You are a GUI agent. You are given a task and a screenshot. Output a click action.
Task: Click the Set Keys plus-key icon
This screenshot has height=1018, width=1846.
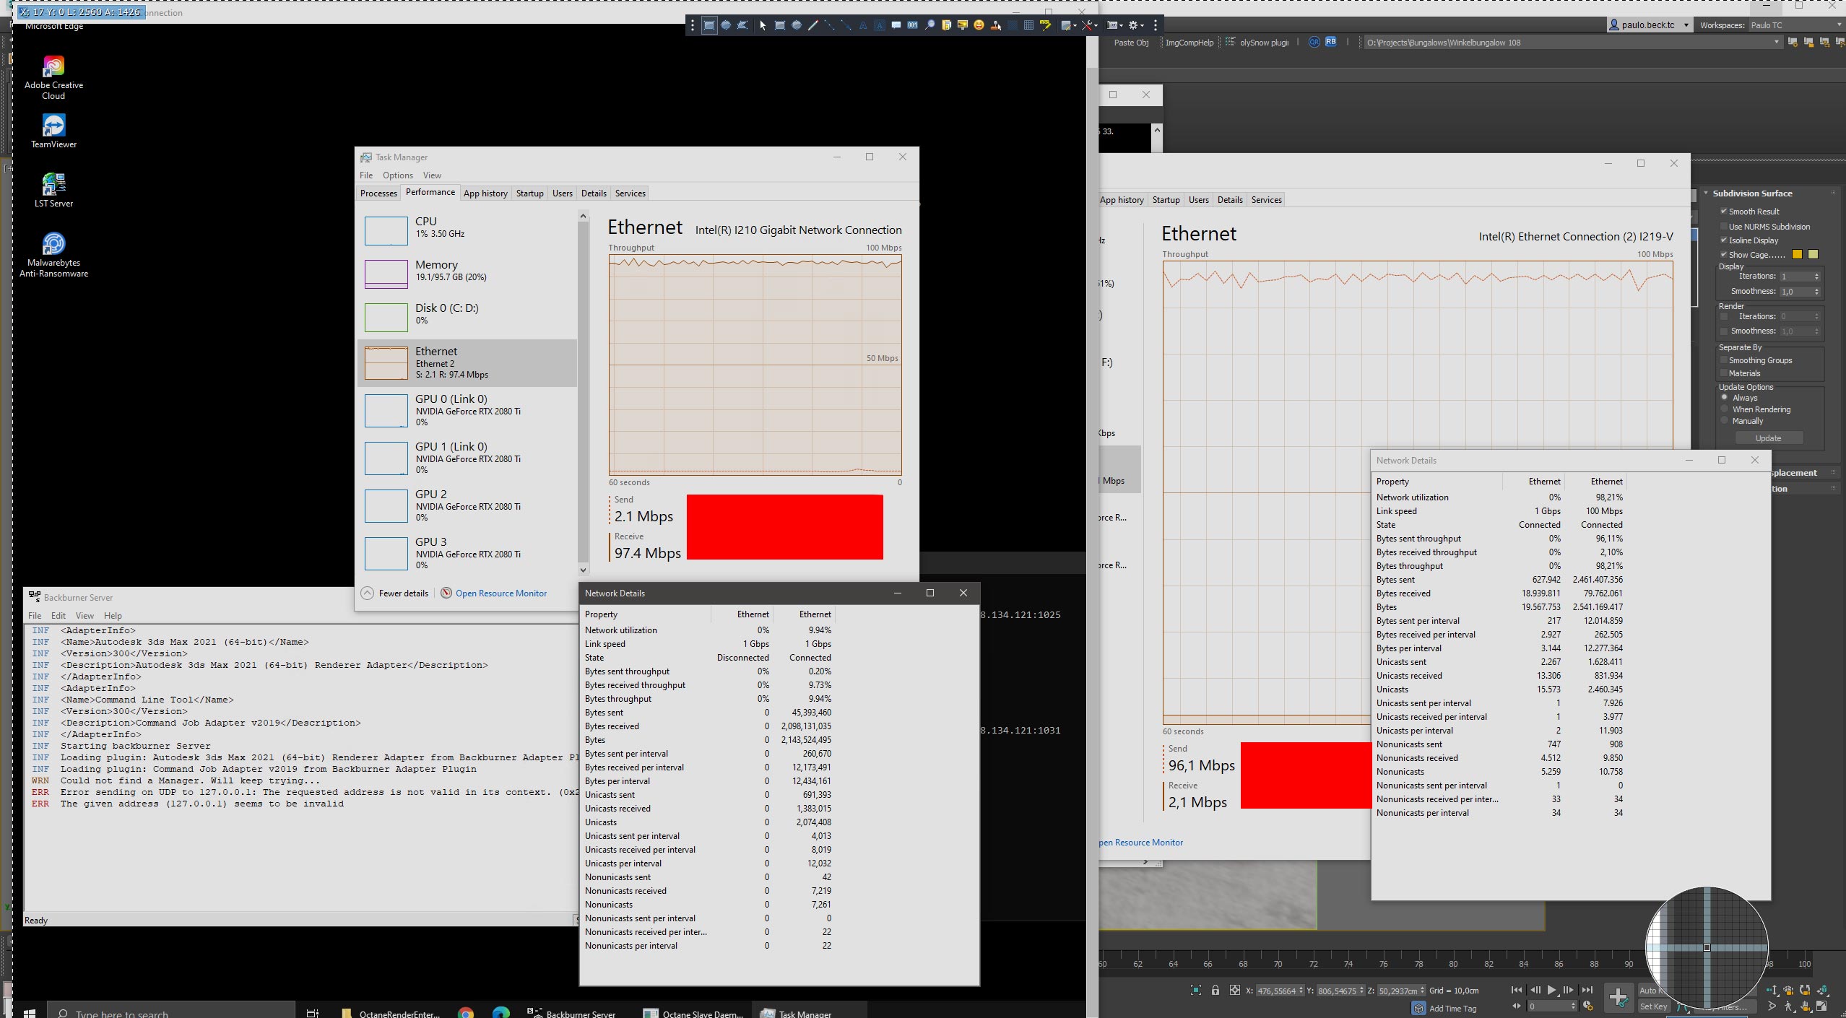(x=1618, y=997)
